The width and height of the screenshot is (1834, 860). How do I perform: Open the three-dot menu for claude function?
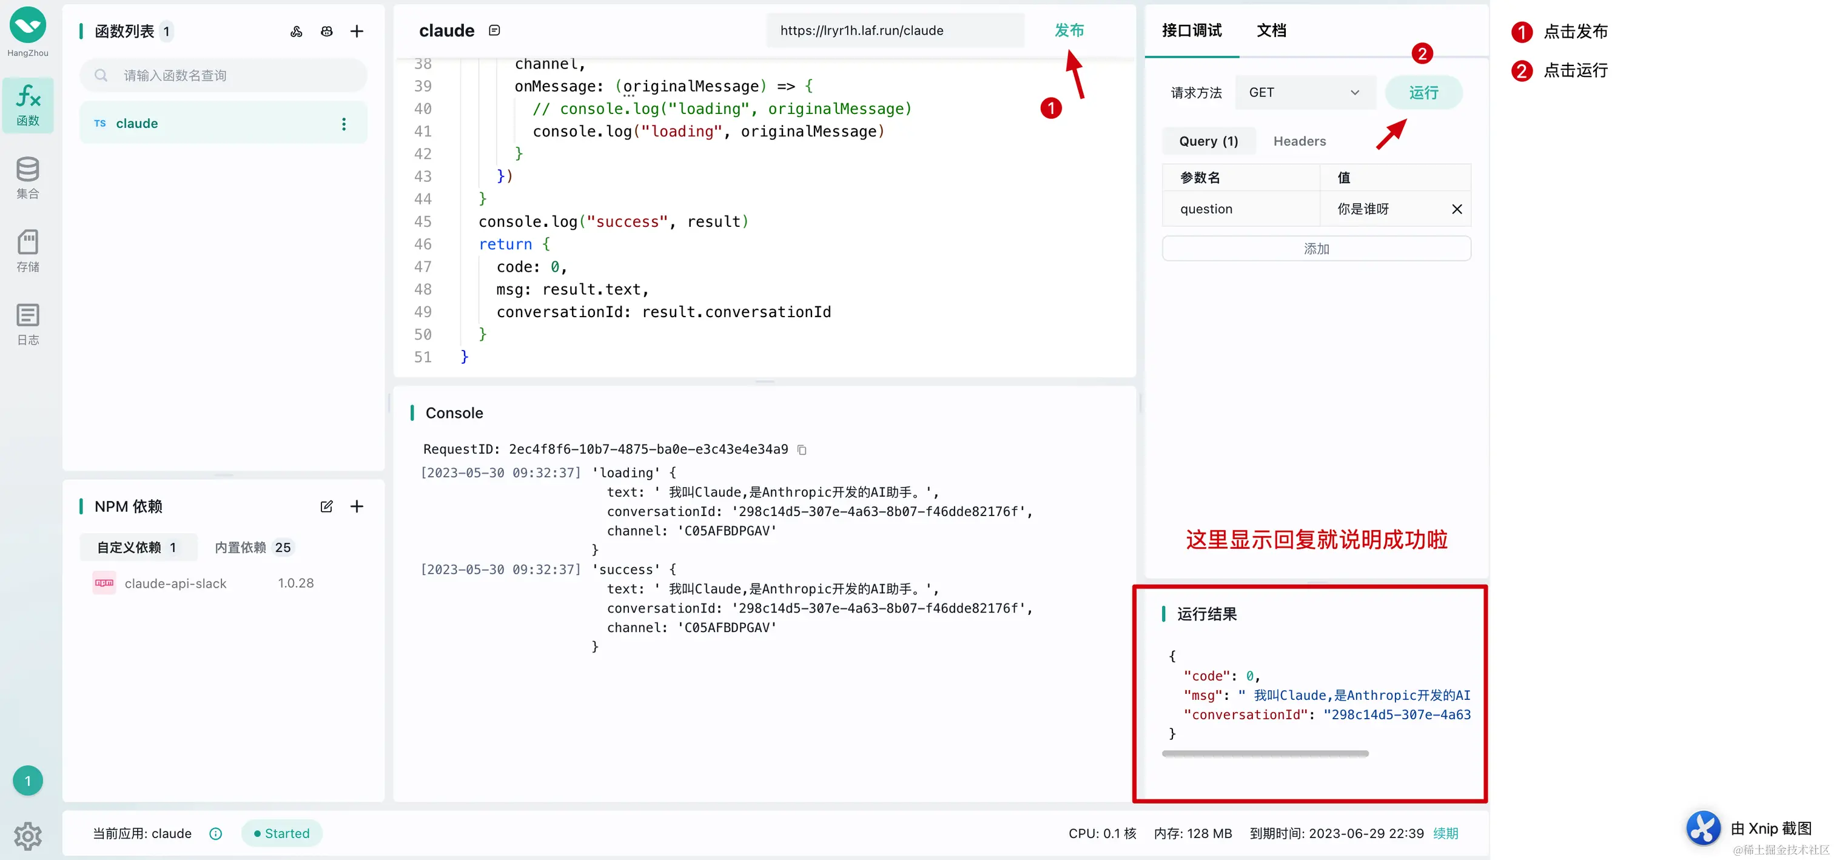344,124
